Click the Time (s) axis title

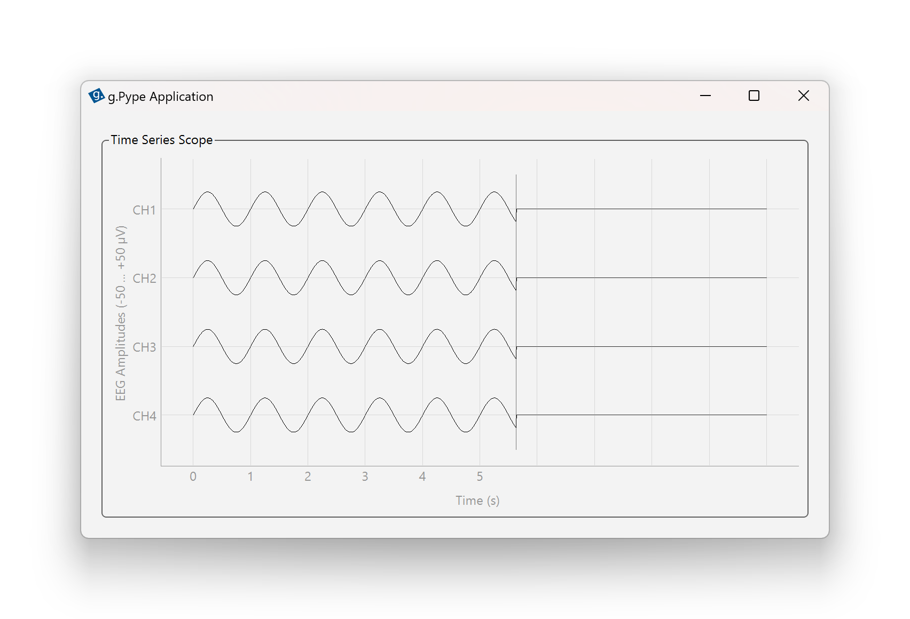tap(477, 501)
